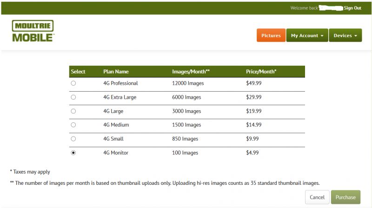This screenshot has height=208, width=372.
Task: Expand the Devices dropdown menu
Action: pos(345,36)
